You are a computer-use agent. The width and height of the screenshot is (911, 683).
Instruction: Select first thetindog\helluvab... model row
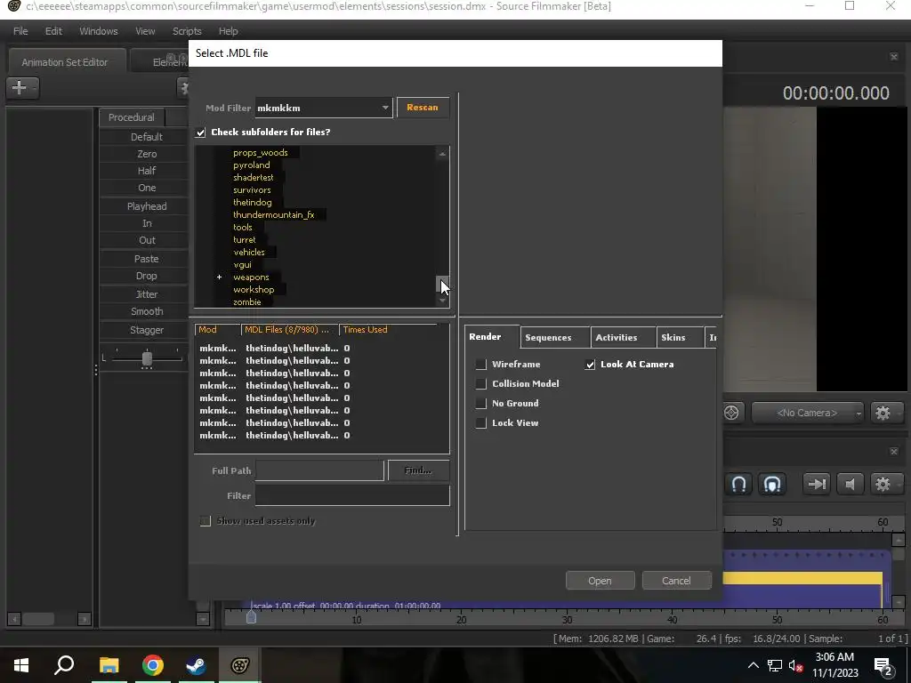(x=322, y=349)
